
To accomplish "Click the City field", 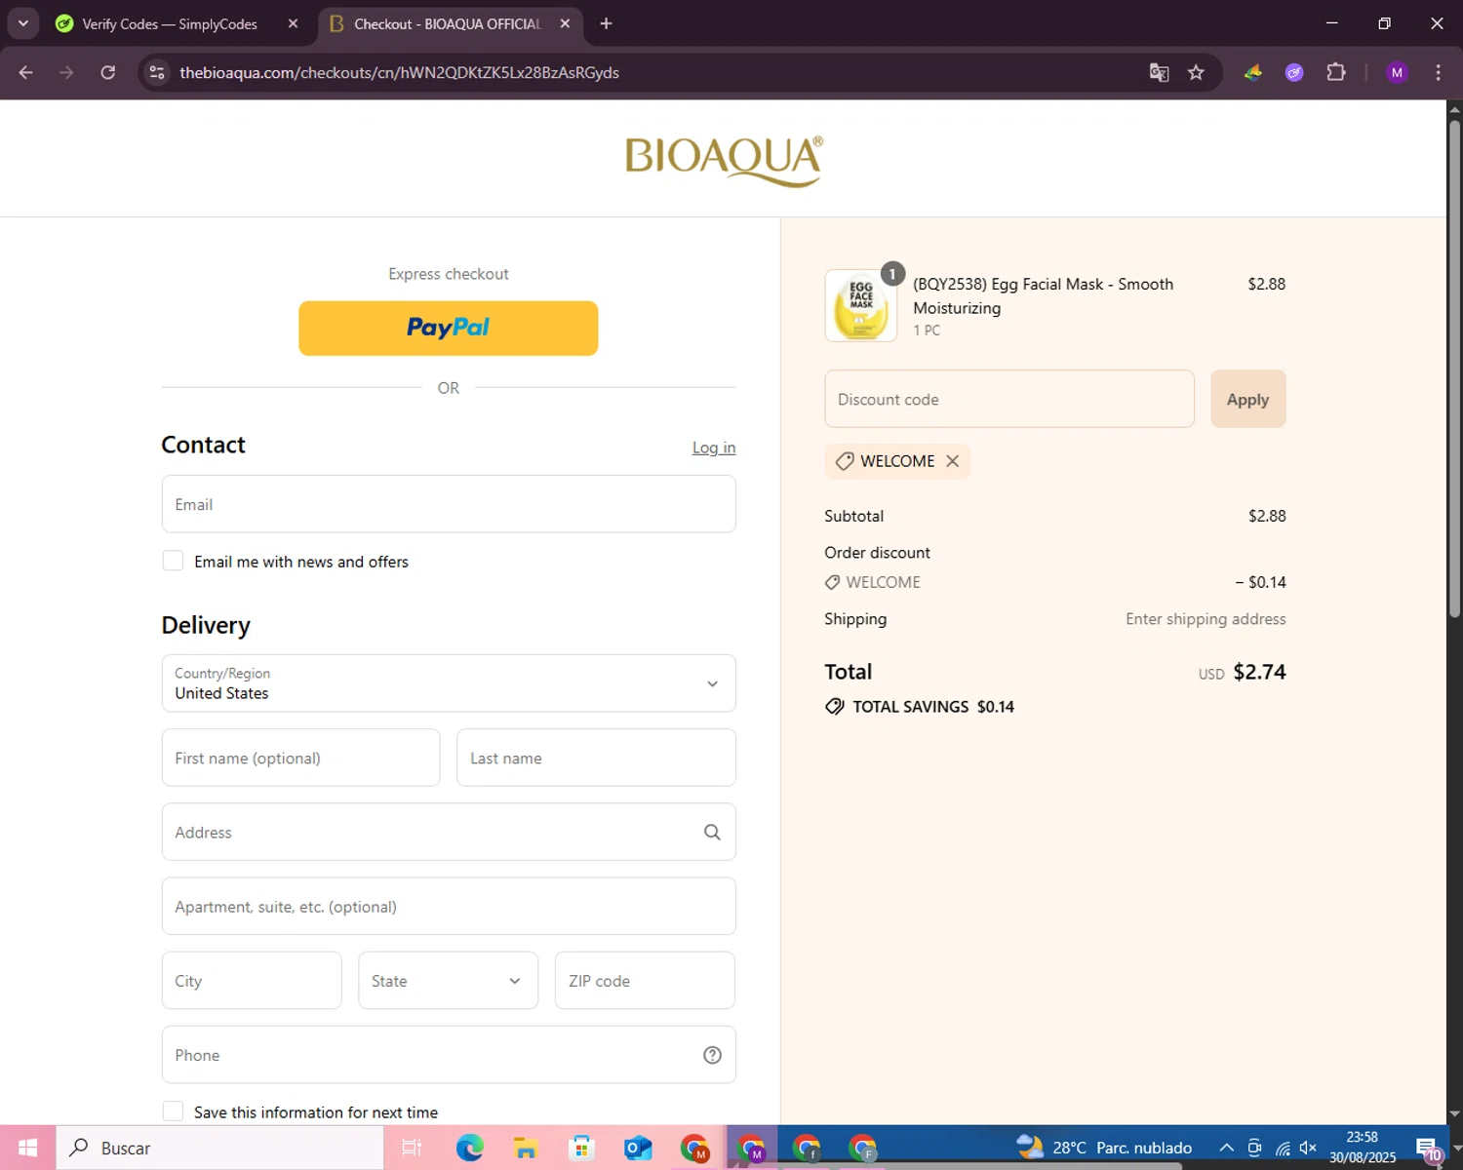I will [252, 980].
